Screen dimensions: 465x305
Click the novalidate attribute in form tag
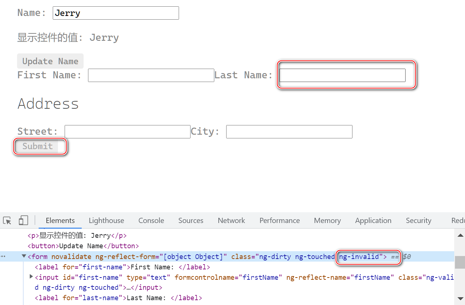(71, 256)
